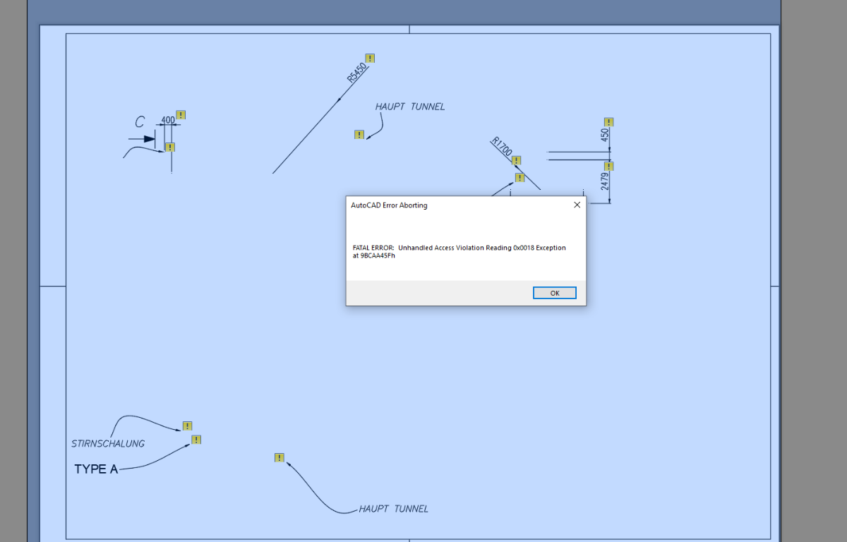Click the warning icon above the 2479 dimension
This screenshot has width=847, height=542.
coord(609,166)
